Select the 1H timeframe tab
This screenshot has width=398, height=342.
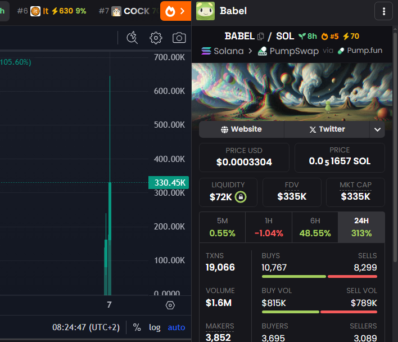[x=269, y=227]
